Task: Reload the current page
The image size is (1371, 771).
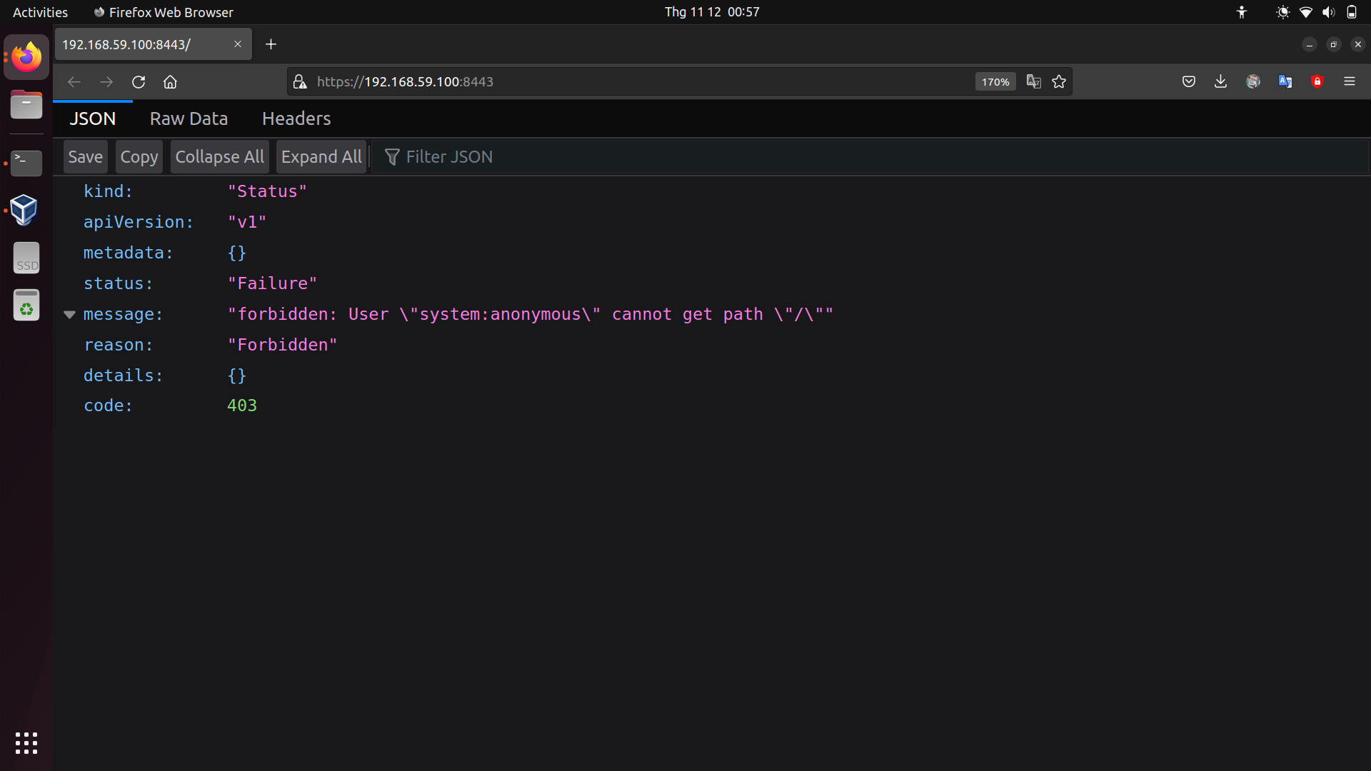Action: [x=139, y=82]
